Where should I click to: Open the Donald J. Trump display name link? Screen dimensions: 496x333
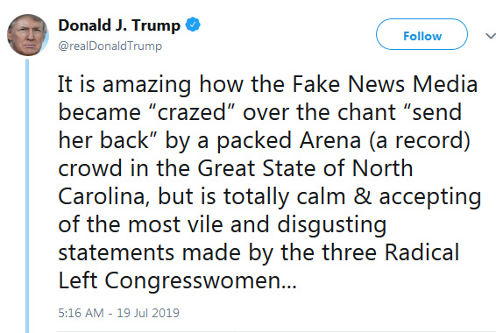[119, 25]
